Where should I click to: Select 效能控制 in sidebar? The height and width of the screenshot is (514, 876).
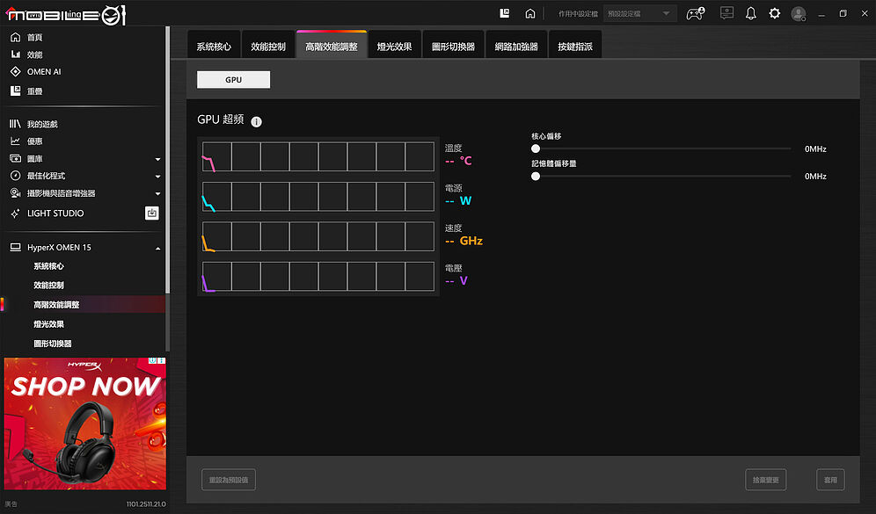(48, 286)
